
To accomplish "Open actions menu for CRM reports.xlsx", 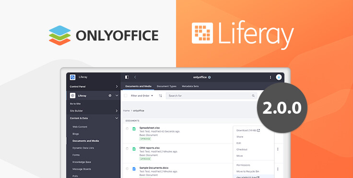I will pyautogui.click(x=278, y=149).
